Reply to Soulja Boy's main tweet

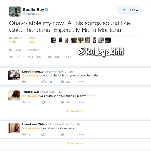click(x=11, y=57)
